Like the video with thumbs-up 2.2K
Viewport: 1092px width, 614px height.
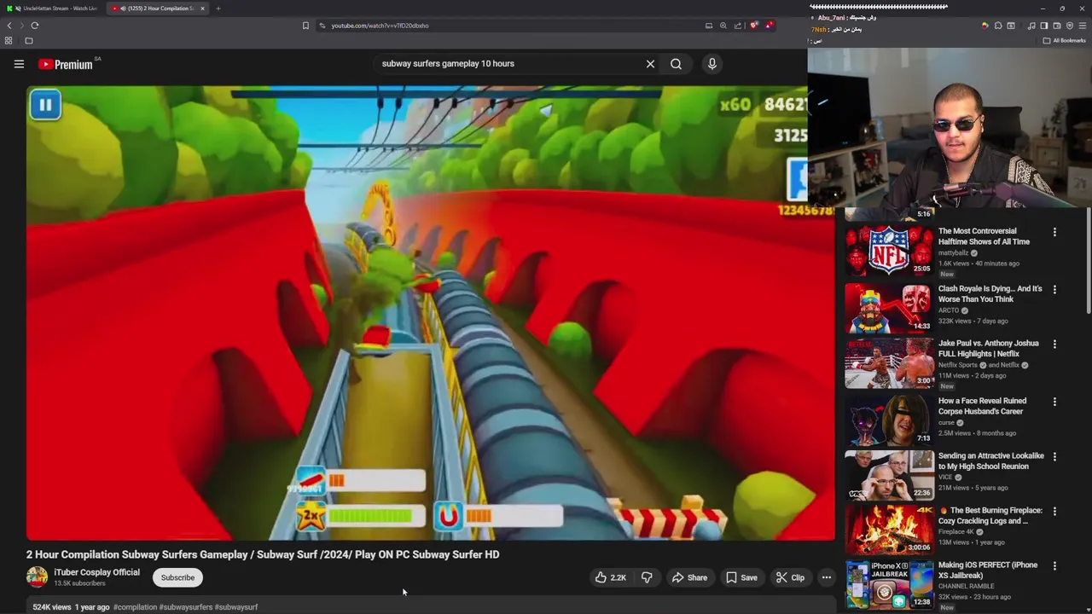tap(611, 577)
